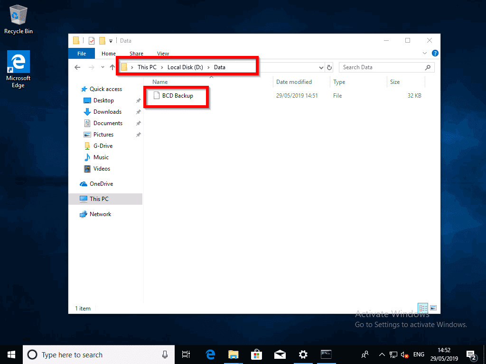
Task: Expand the ribbon using the chevron
Action: tap(425, 53)
